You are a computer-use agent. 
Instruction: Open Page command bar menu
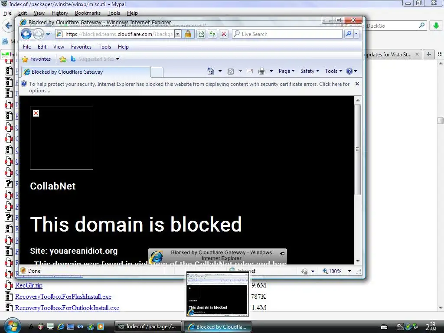click(287, 71)
